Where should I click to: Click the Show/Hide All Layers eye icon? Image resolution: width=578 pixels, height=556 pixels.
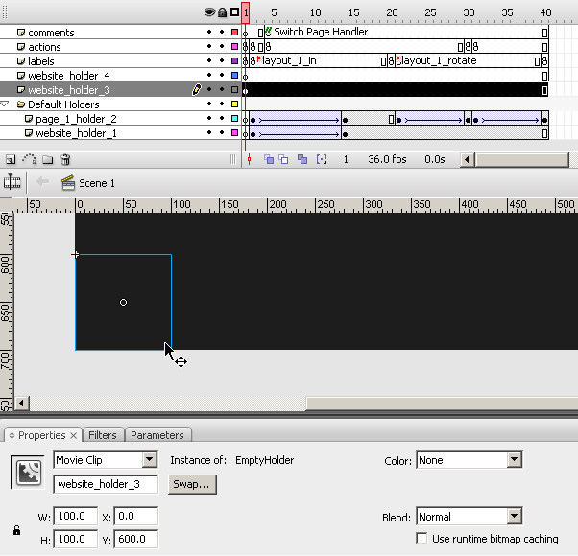tap(209, 12)
